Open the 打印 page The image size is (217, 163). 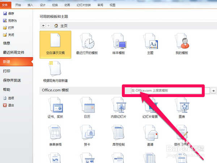click(7, 71)
